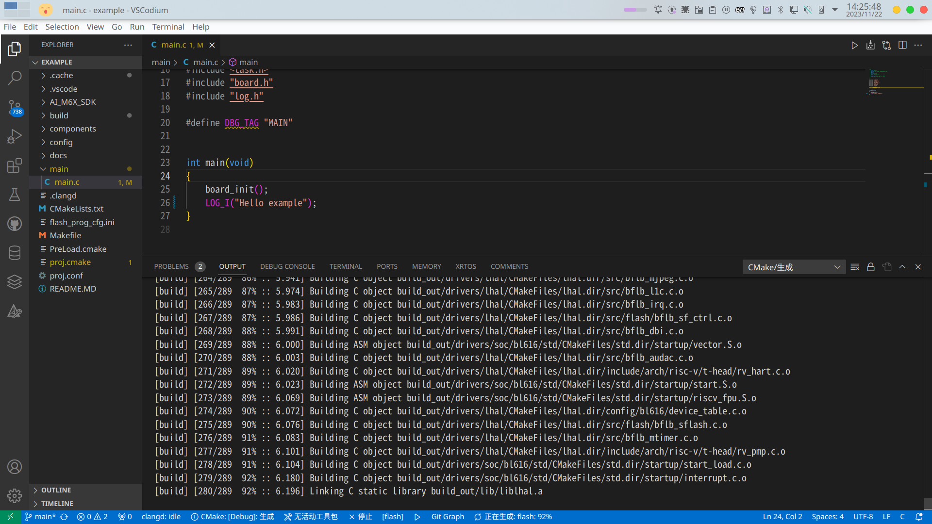Switch to the MEMORY tab
This screenshot has width=932, height=524.
click(x=426, y=266)
